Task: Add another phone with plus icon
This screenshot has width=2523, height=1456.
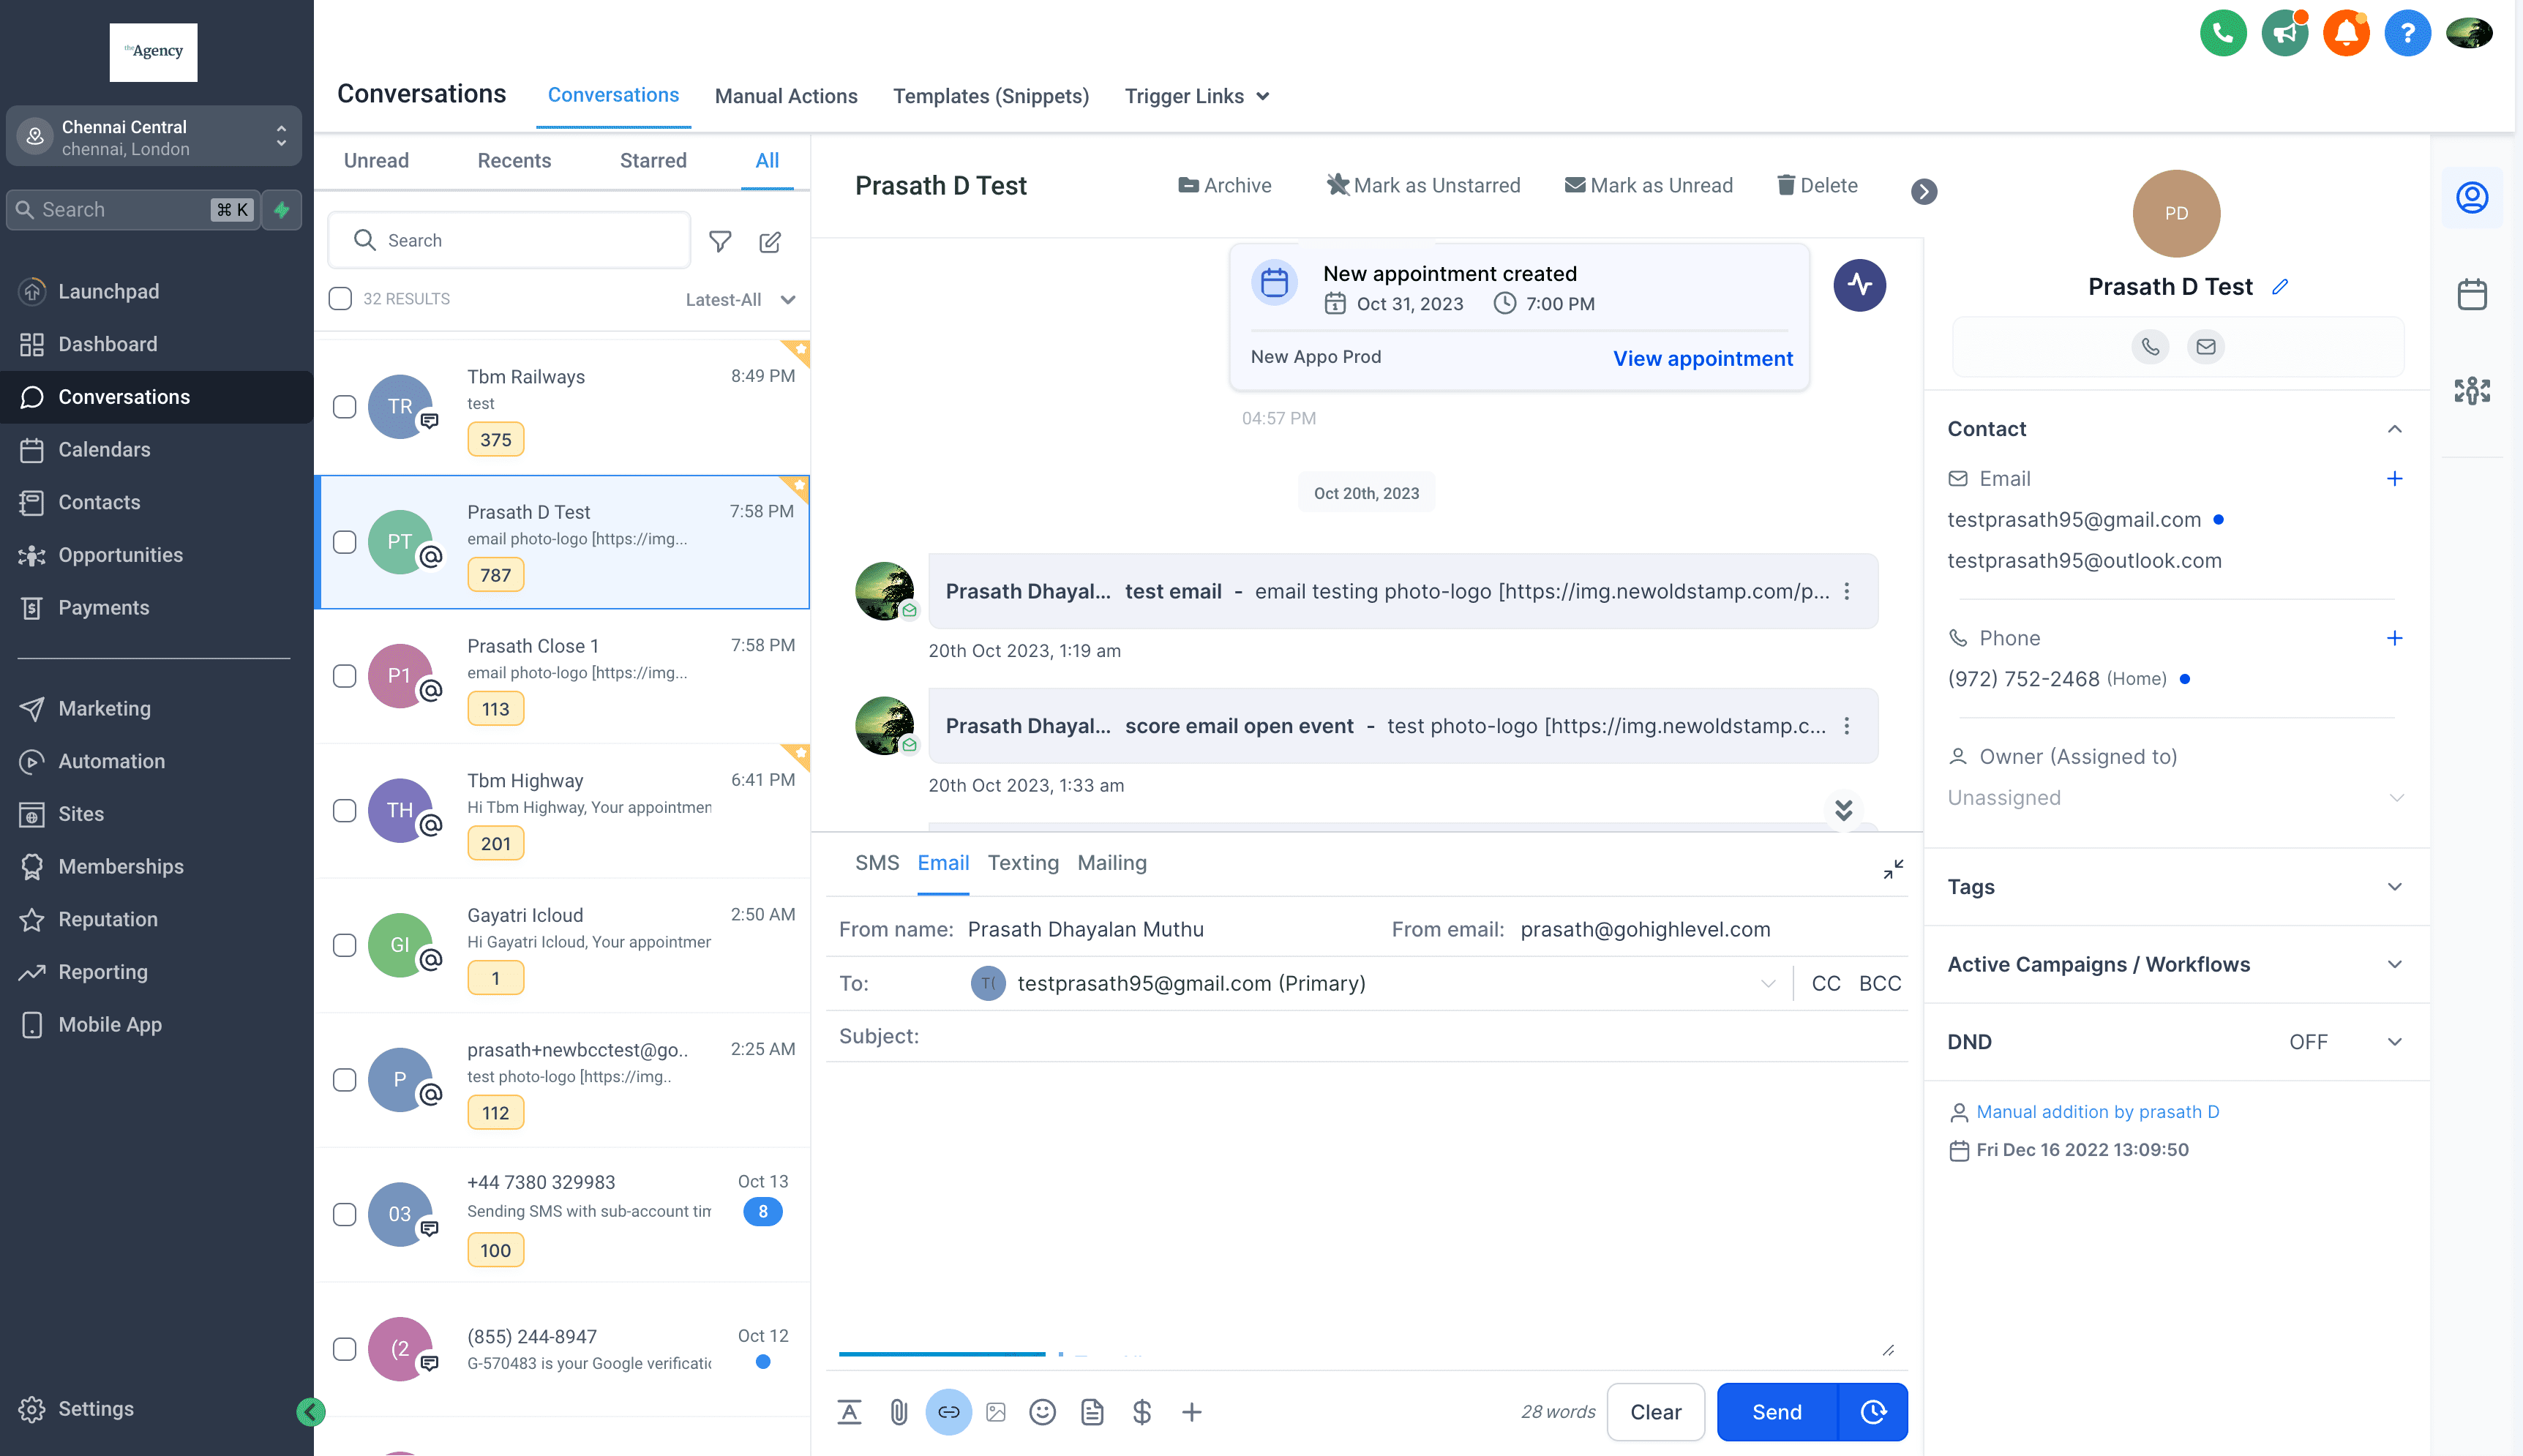Action: coord(2394,638)
